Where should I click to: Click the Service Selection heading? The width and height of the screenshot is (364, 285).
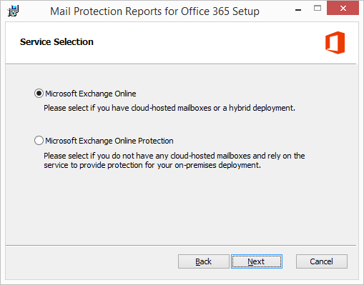point(56,42)
